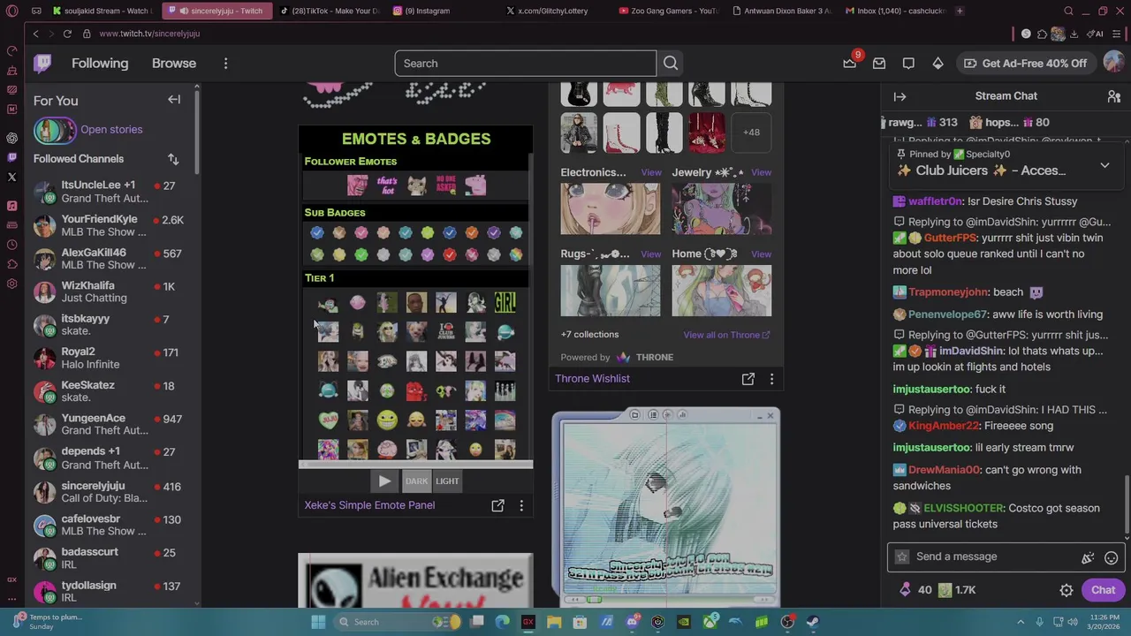The width and height of the screenshot is (1131, 636).
Task: Collapse the Stream Chat panel
Action: click(899, 96)
